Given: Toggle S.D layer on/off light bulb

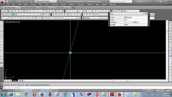Looking at the screenshot, I should point(5,15).
